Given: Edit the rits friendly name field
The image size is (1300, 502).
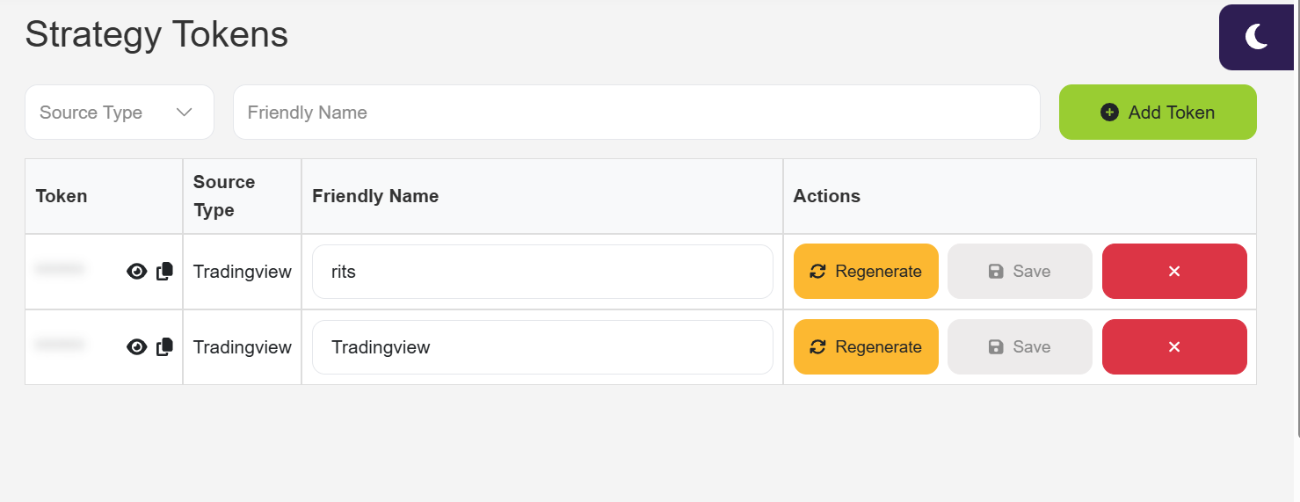Looking at the screenshot, I should (542, 272).
